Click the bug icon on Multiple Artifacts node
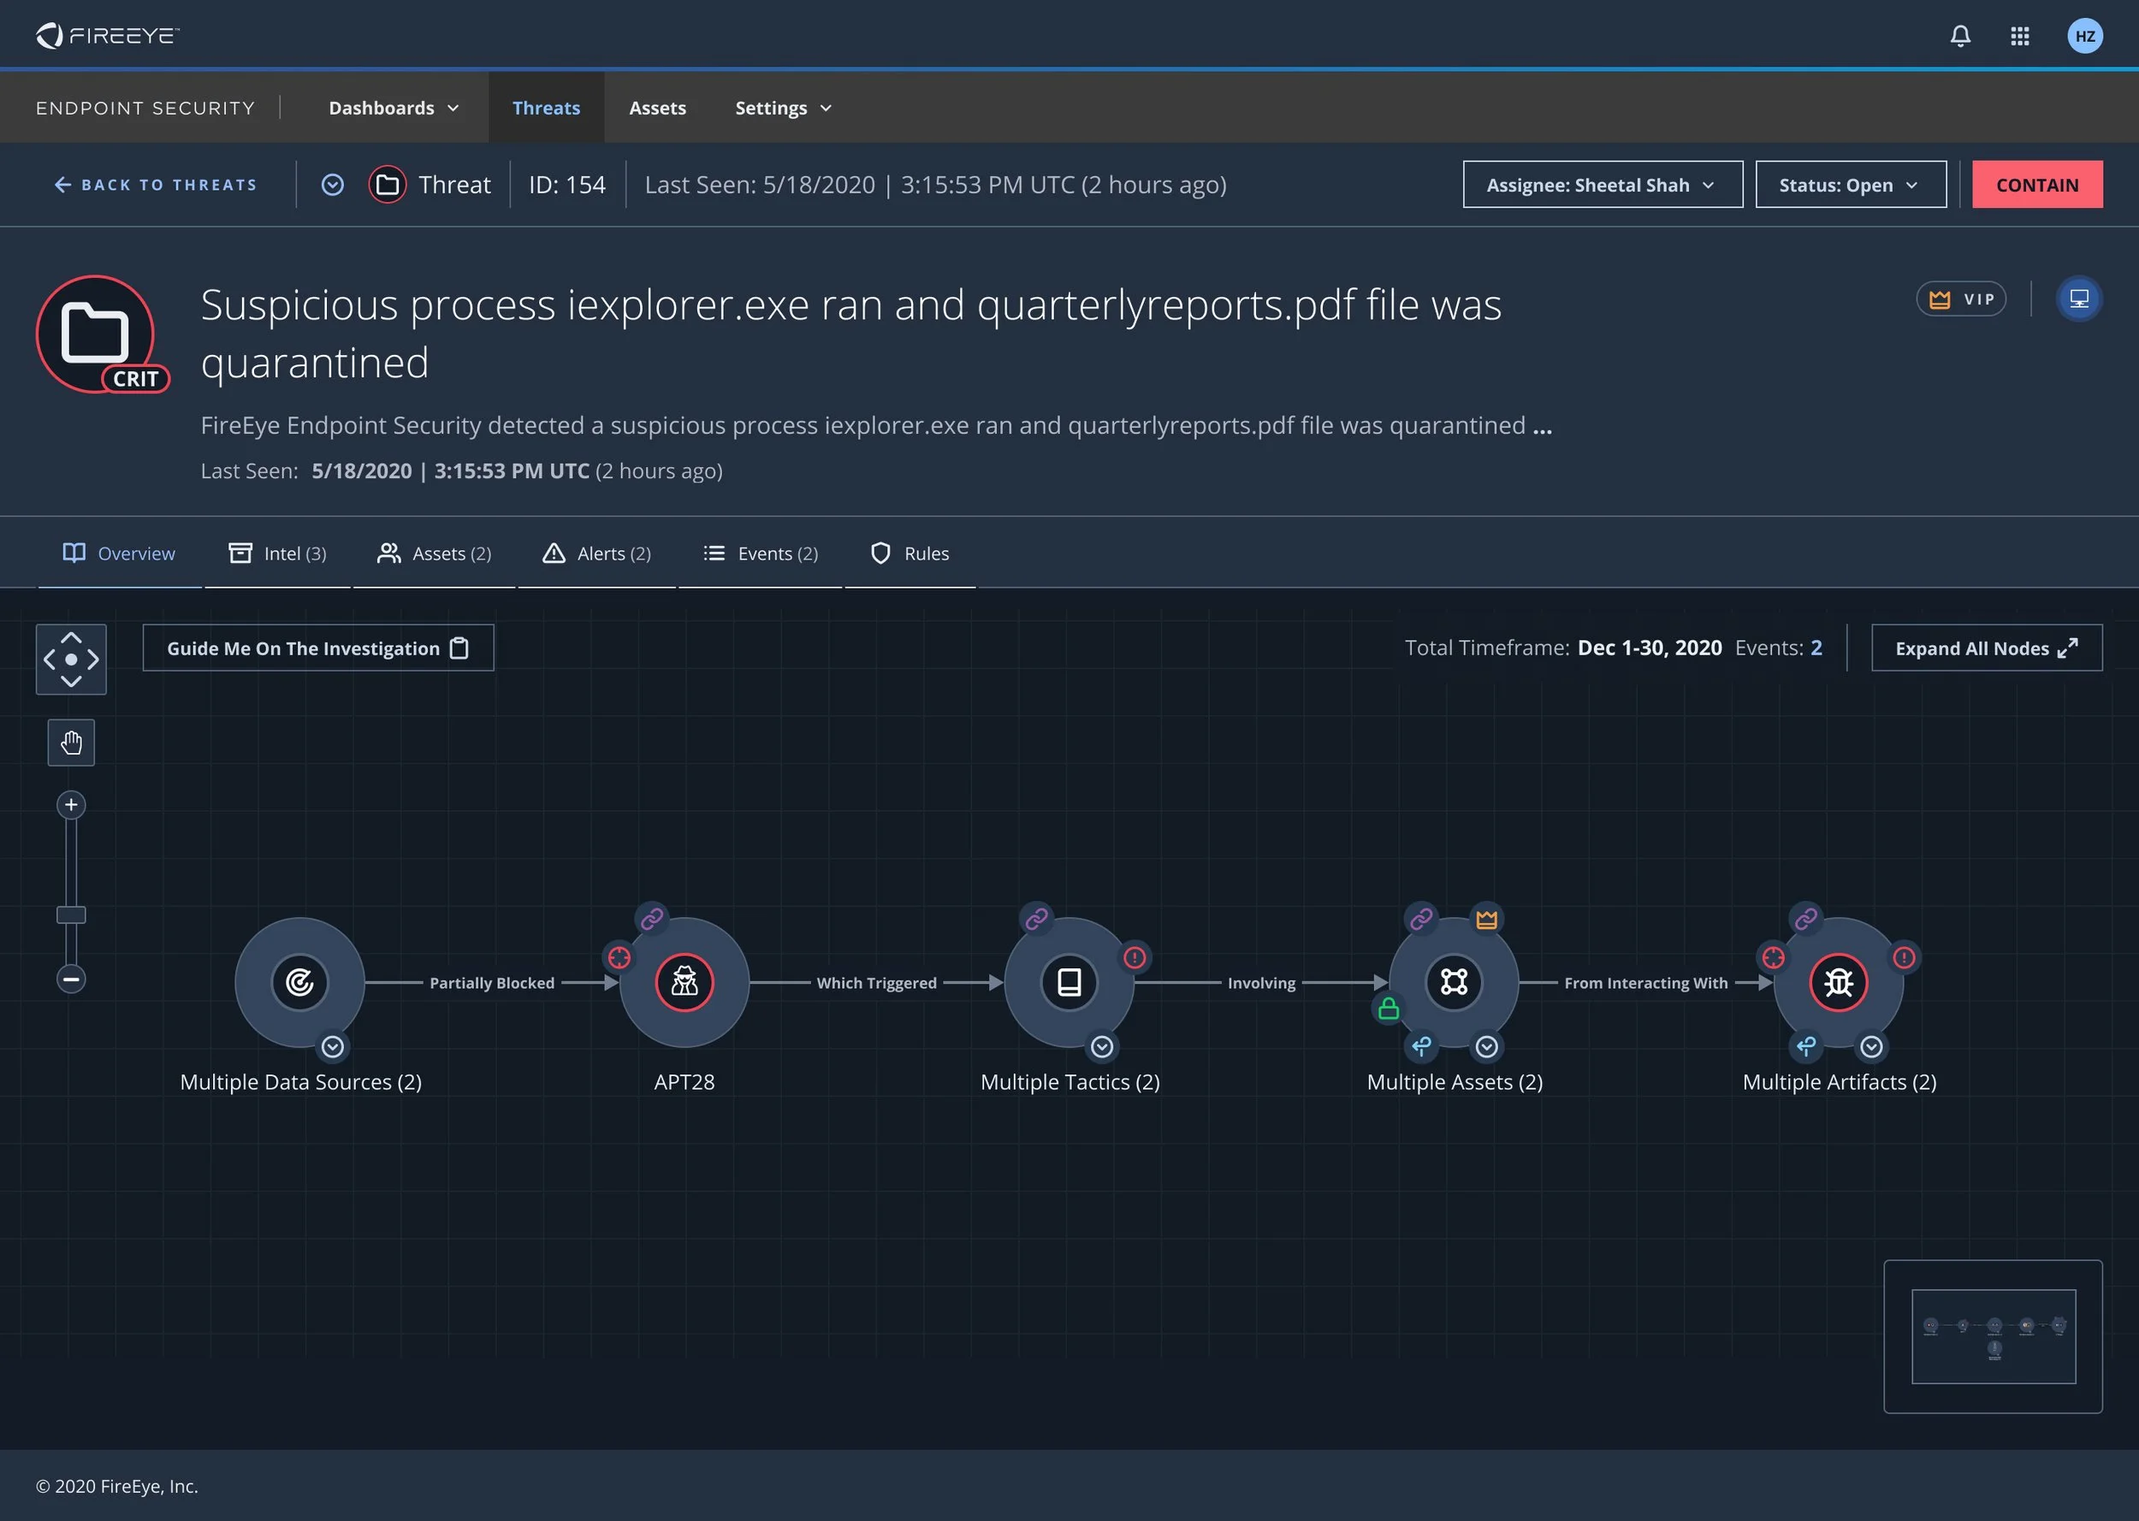This screenshot has height=1521, width=2139. pos(1839,982)
